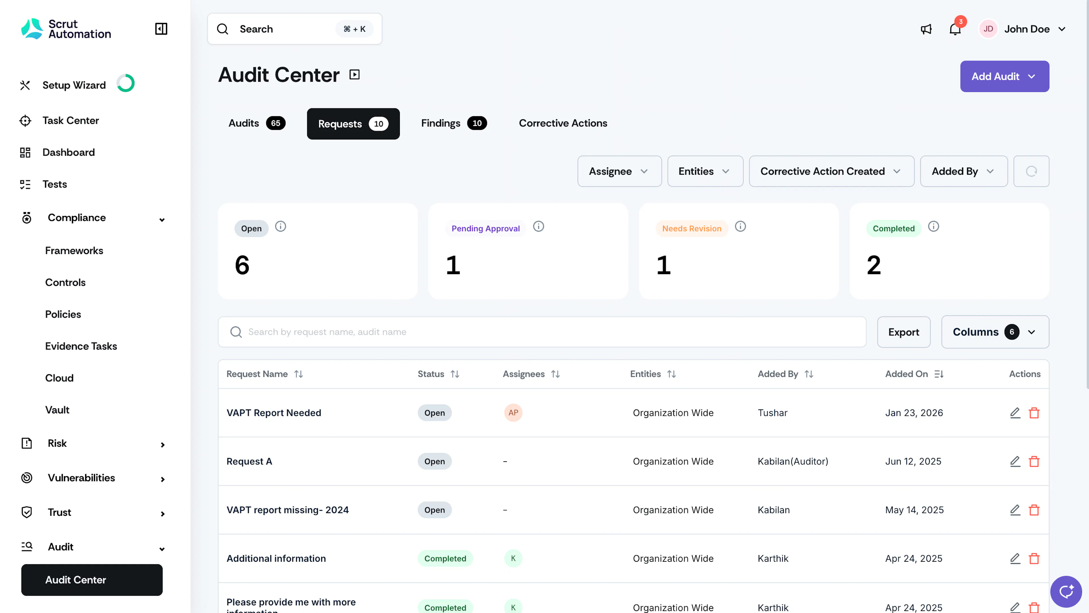This screenshot has width=1089, height=613.
Task: Show info for Completed card
Action: 933,227
